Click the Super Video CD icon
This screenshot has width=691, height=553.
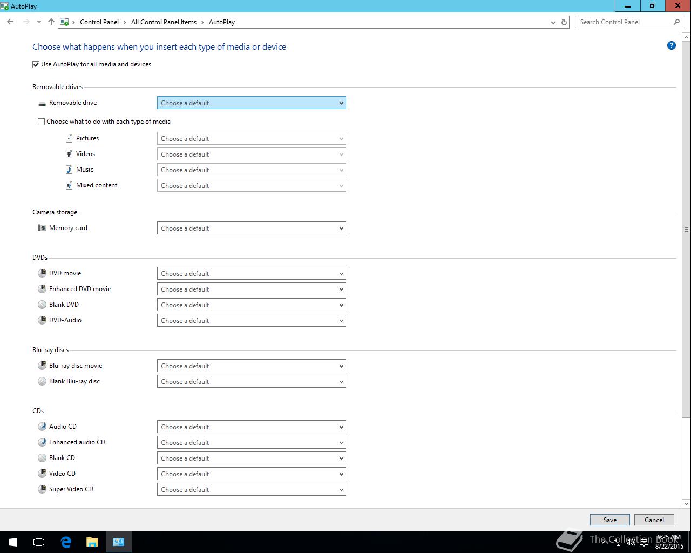coord(42,489)
